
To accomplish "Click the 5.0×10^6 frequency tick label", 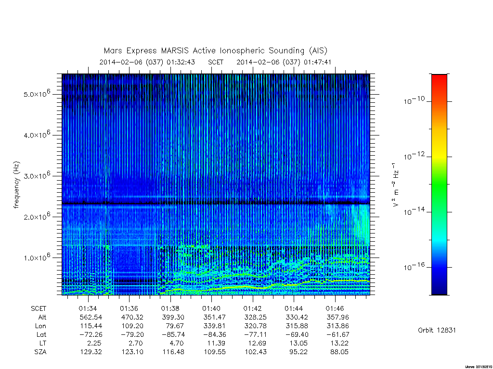I will pos(37,94).
